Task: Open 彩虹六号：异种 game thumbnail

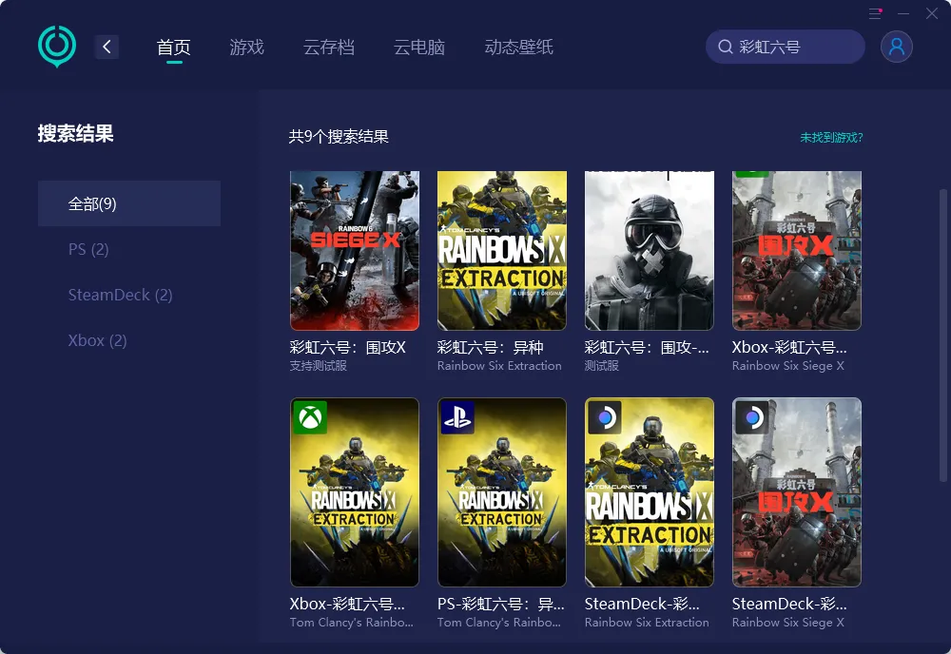Action: tap(501, 251)
